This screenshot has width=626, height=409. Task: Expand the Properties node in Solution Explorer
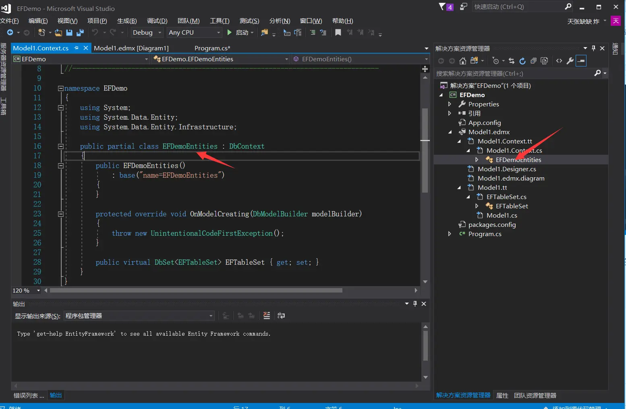(450, 104)
